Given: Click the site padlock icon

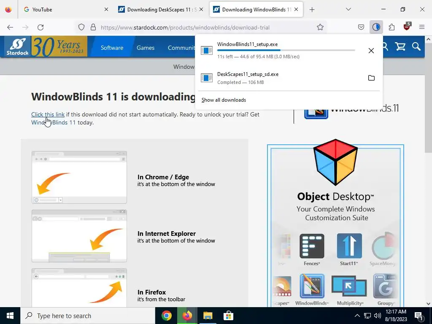Looking at the screenshot, I should pos(93,27).
